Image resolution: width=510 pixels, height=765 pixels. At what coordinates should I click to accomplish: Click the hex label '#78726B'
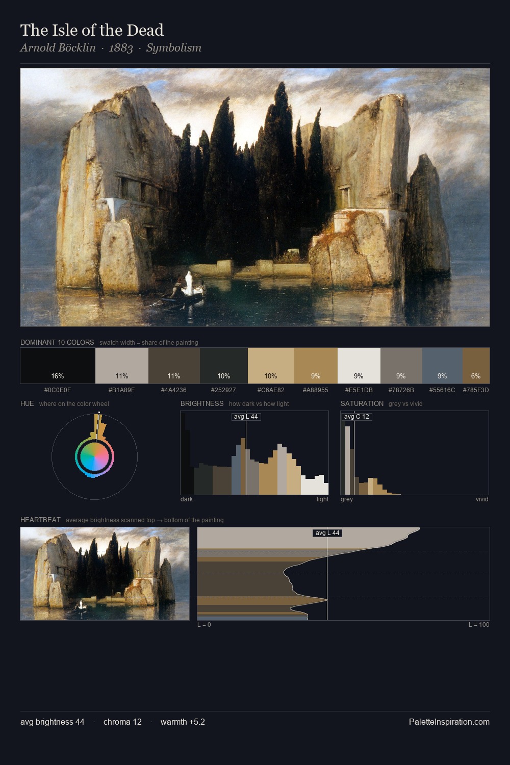pos(401,390)
